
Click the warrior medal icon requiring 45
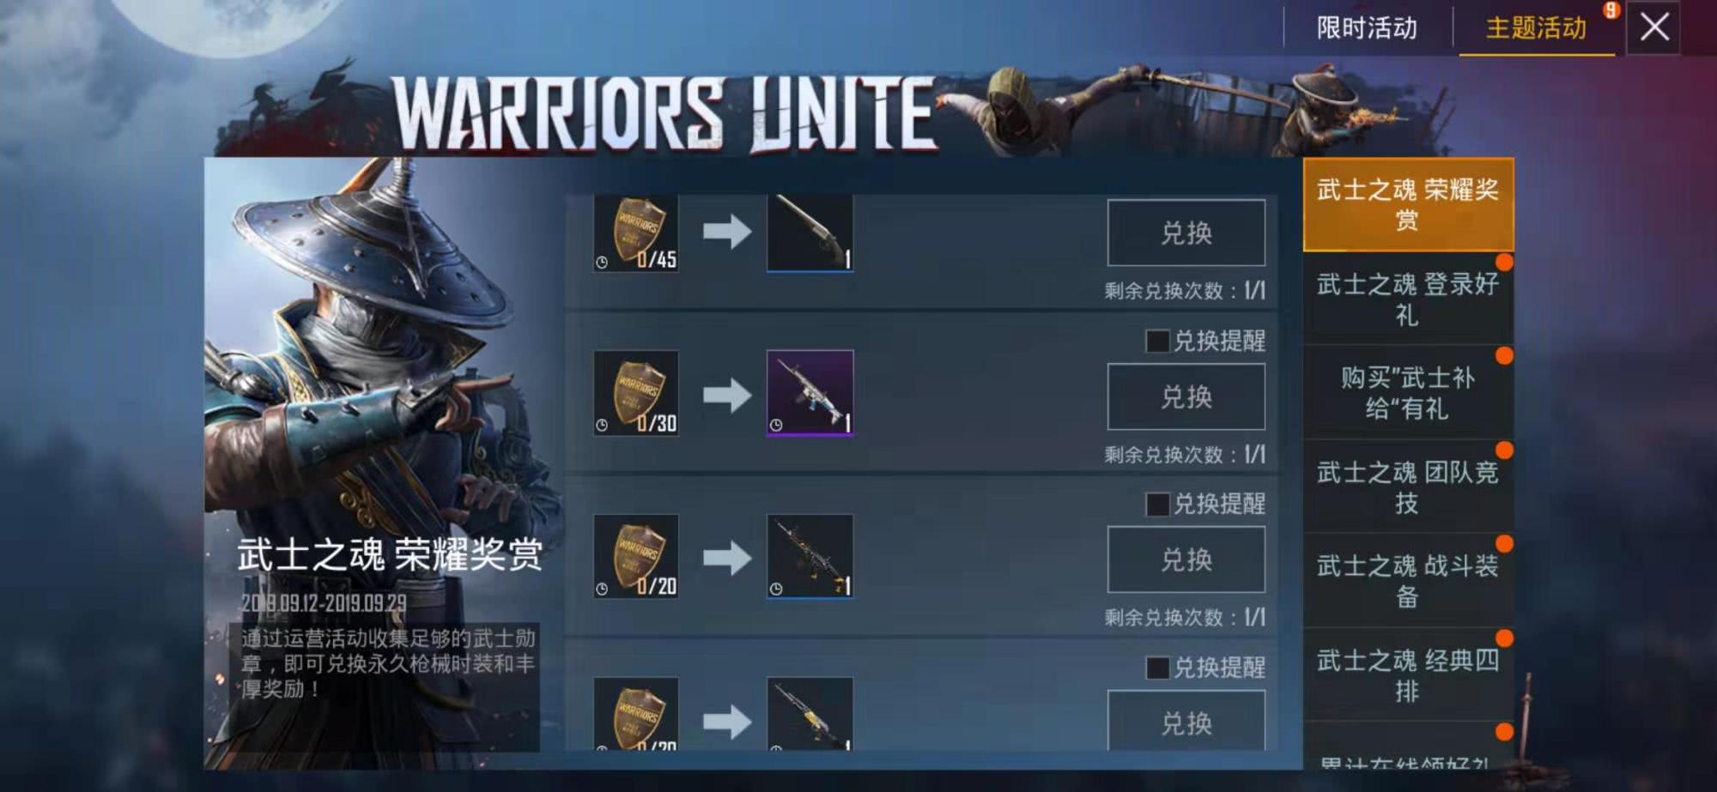636,233
